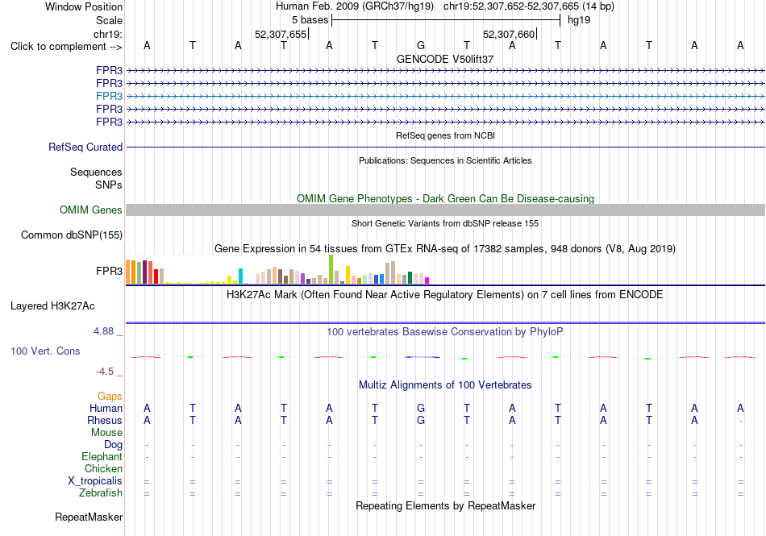Open '100 vertebrates Basewise Conservation by PhyloP' title

click(x=445, y=332)
